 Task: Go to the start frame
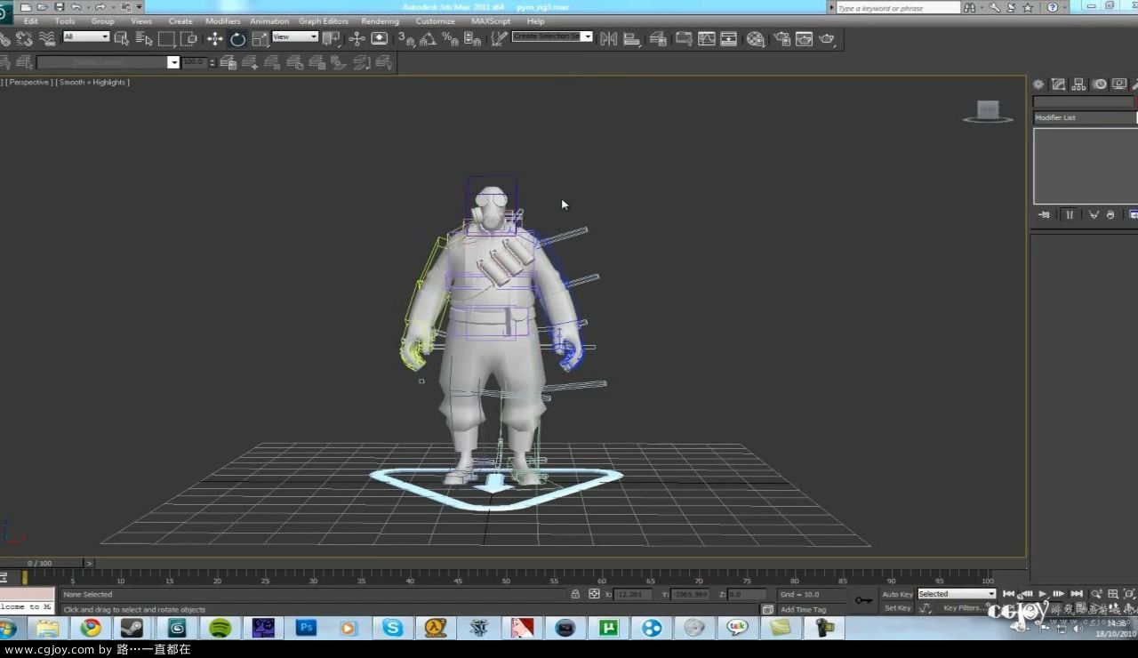click(1008, 594)
